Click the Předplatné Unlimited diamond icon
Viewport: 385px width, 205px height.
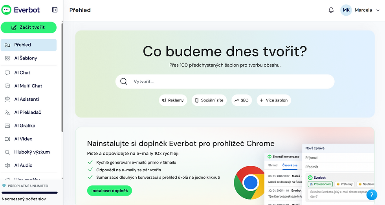click(x=4, y=186)
